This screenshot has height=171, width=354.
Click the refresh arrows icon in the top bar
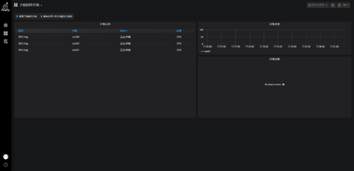pyautogui.click(x=339, y=5)
